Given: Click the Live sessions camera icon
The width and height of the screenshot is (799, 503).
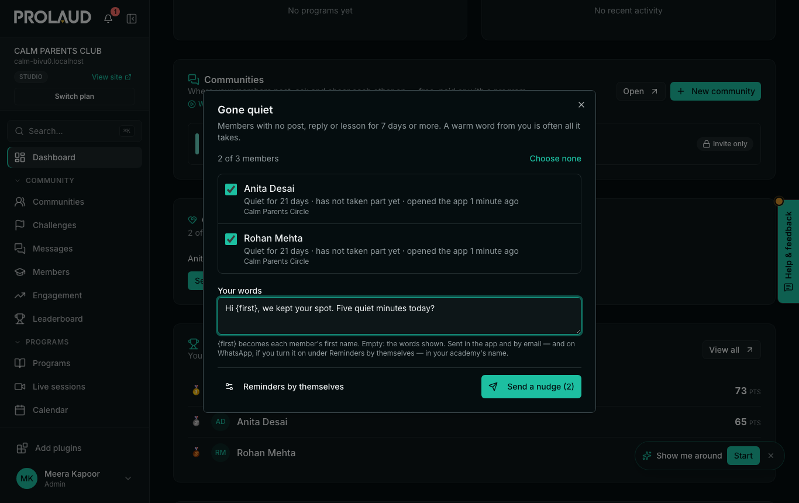Looking at the screenshot, I should (x=20, y=387).
